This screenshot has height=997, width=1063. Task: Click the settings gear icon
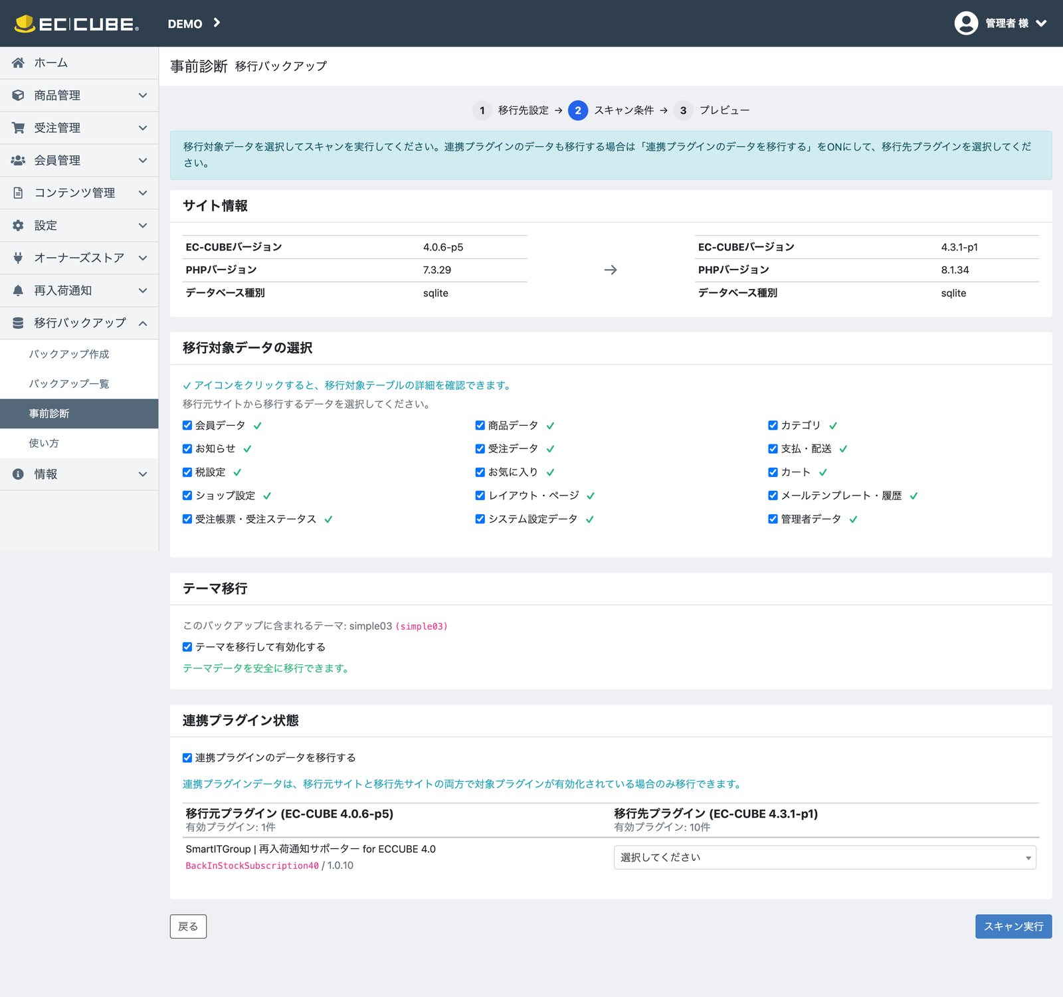[18, 225]
